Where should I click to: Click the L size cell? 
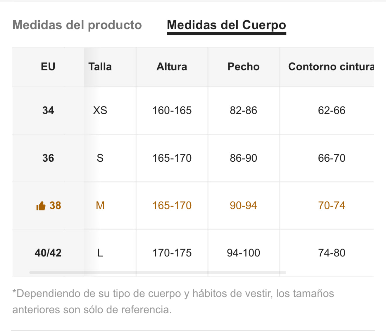(x=100, y=253)
